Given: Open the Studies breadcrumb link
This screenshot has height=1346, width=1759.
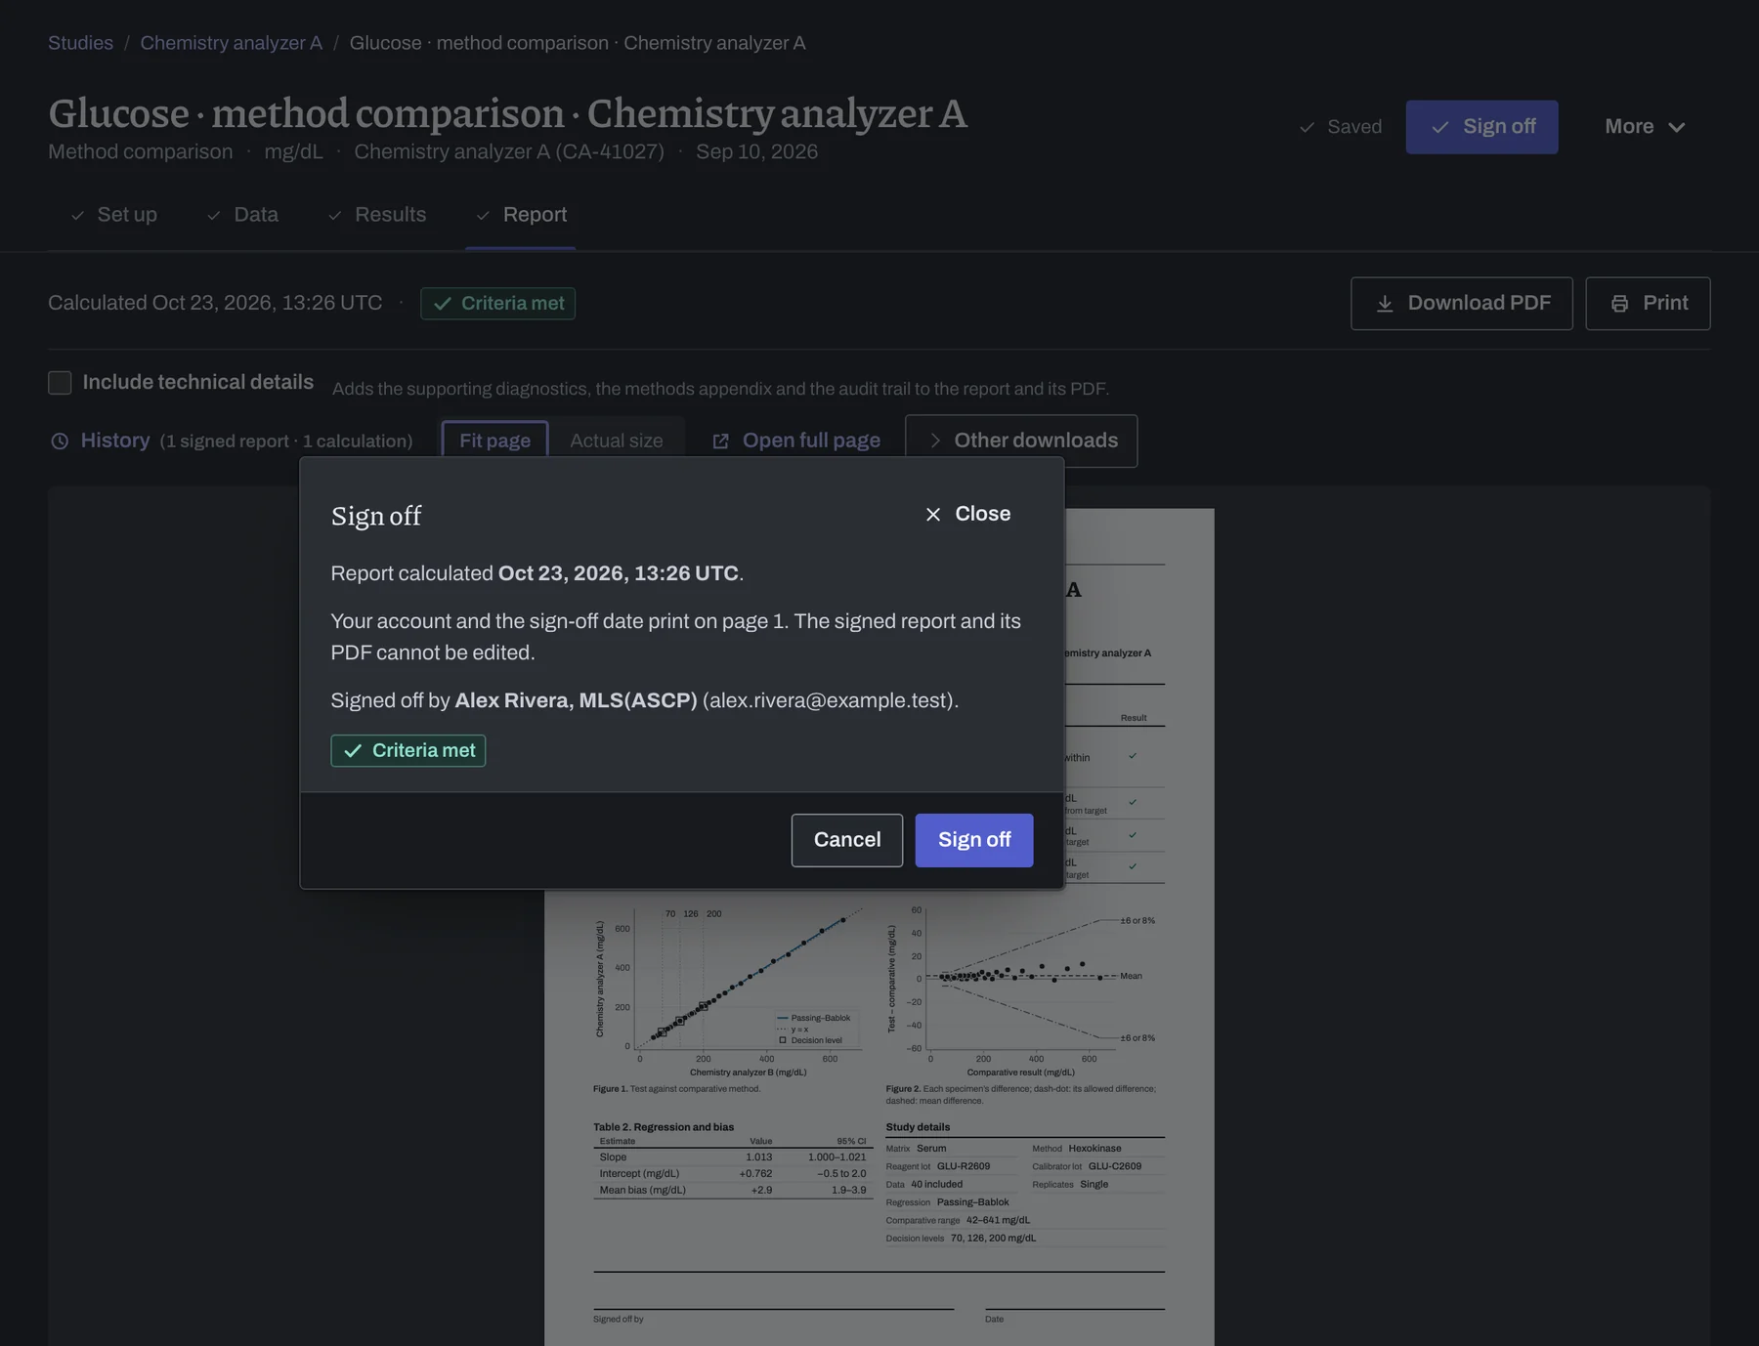Looking at the screenshot, I should point(80,43).
